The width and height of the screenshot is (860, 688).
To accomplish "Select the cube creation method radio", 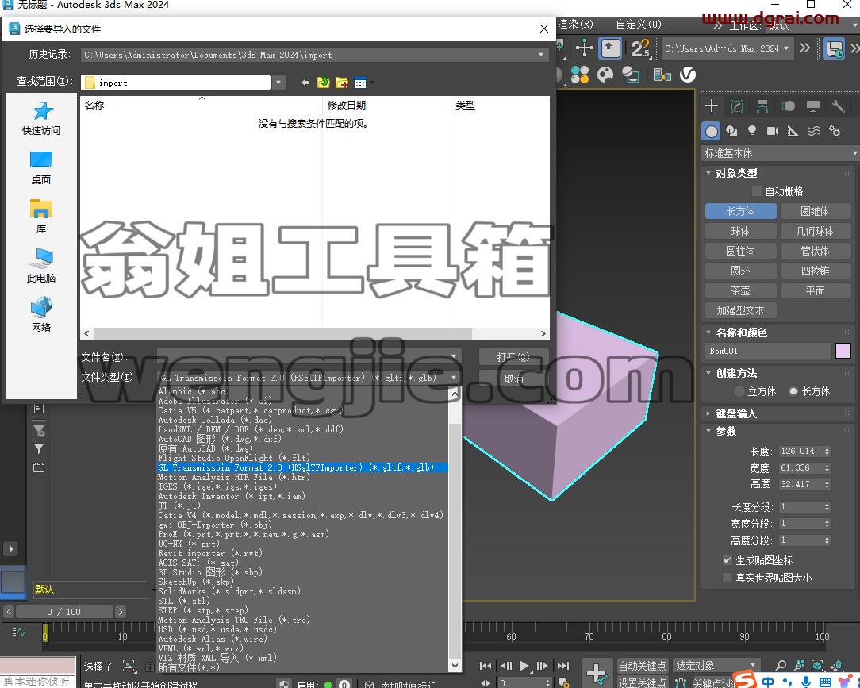I will (x=739, y=391).
